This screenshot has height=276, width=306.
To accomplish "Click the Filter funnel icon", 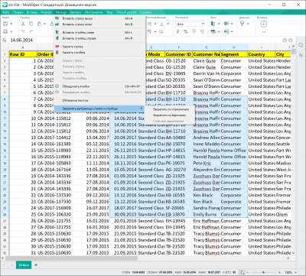I will [x=242, y=24].
